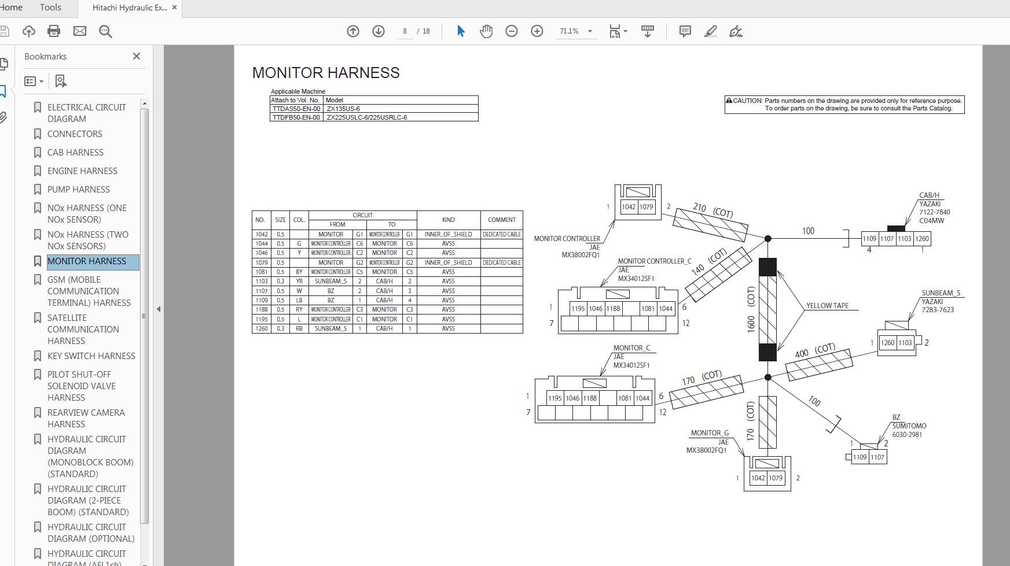This screenshot has height=566, width=1010.
Task: Click the COMMENT column header
Action: click(x=501, y=220)
